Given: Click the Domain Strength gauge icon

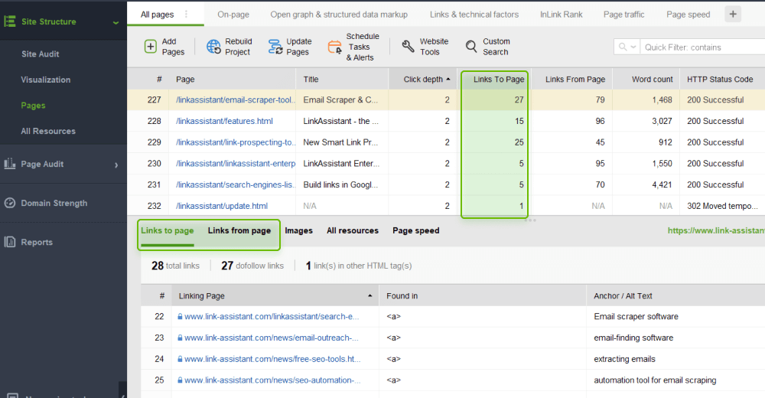Looking at the screenshot, I should coord(10,203).
